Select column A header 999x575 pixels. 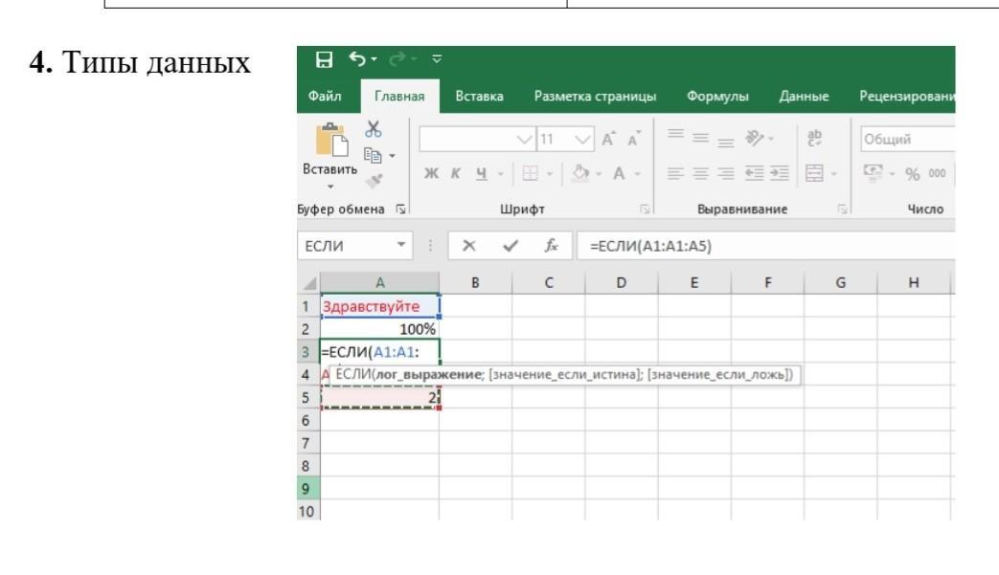coord(379,282)
